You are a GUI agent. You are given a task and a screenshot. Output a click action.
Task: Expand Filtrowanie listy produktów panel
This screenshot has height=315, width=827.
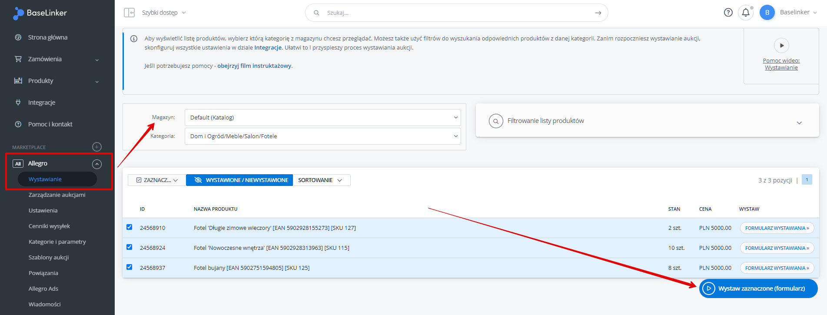tap(647, 121)
